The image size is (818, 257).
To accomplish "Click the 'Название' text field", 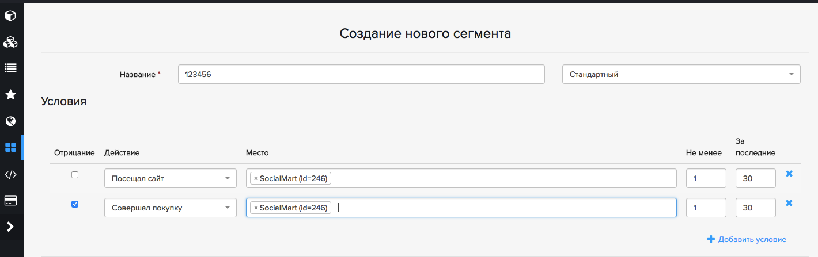I will (361, 74).
